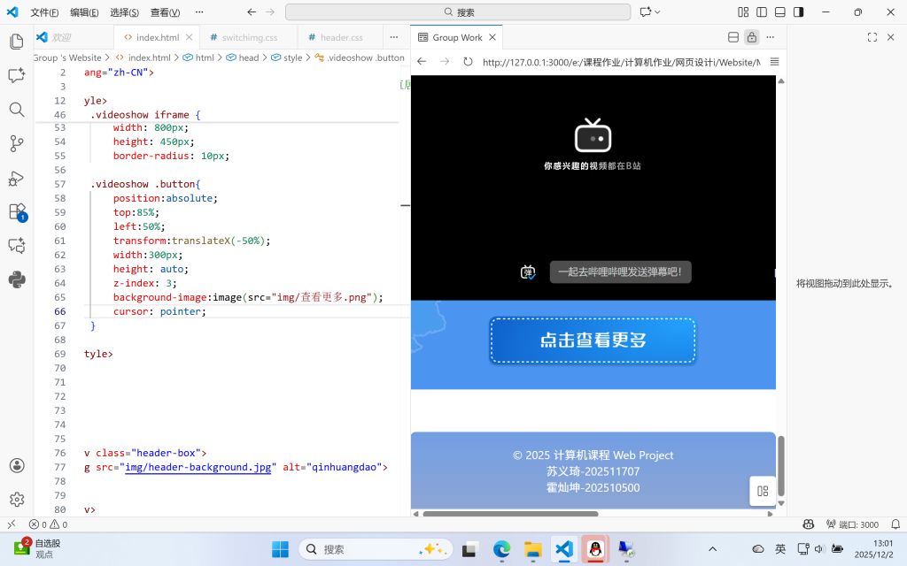The width and height of the screenshot is (907, 566).
Task: Open the Source Control view
Action: 16,143
